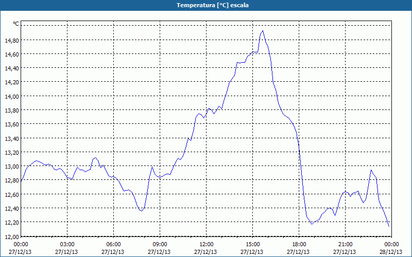Screen dimensions: 412x257
Task: Click the 18:00 time axis label
Action: [299, 245]
